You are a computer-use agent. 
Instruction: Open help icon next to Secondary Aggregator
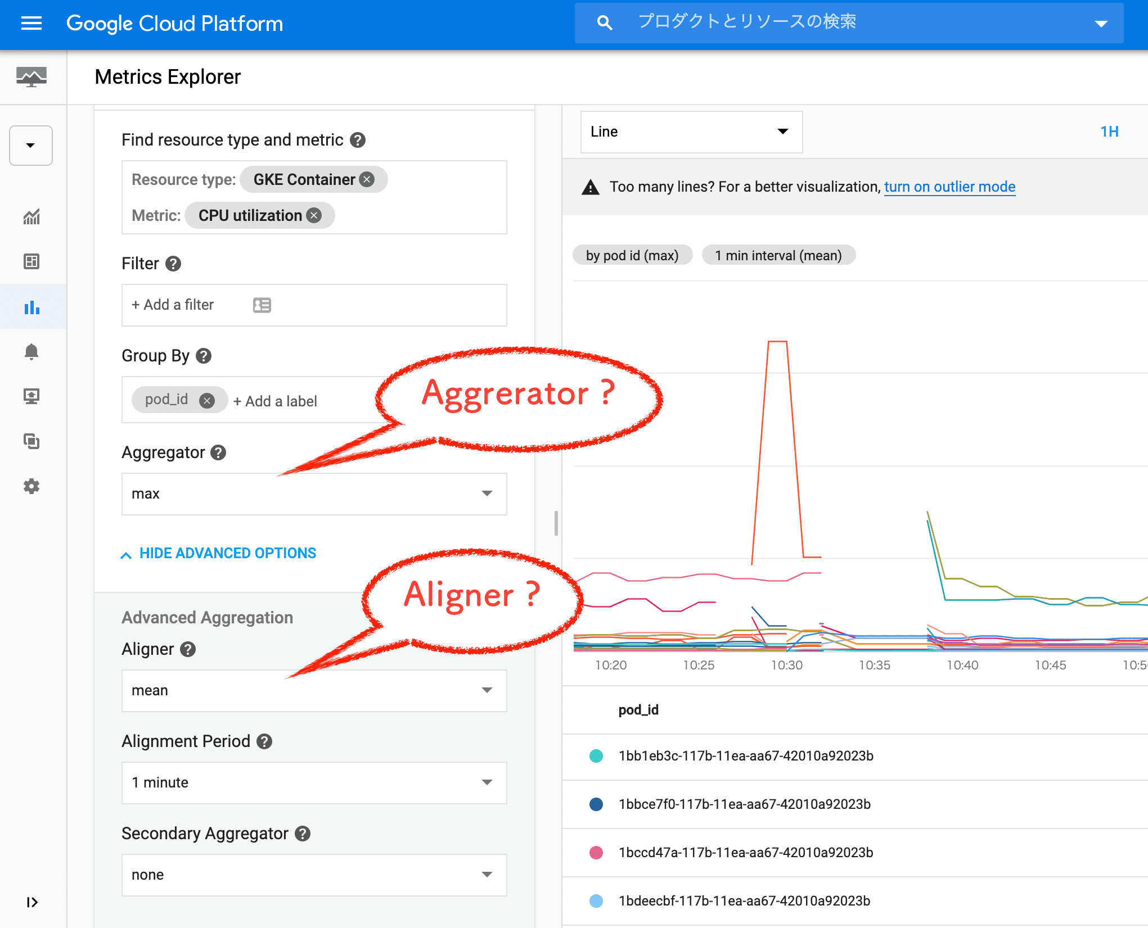(x=303, y=834)
